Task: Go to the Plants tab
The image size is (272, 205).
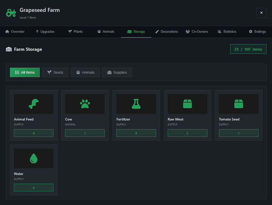Action: (x=76, y=32)
